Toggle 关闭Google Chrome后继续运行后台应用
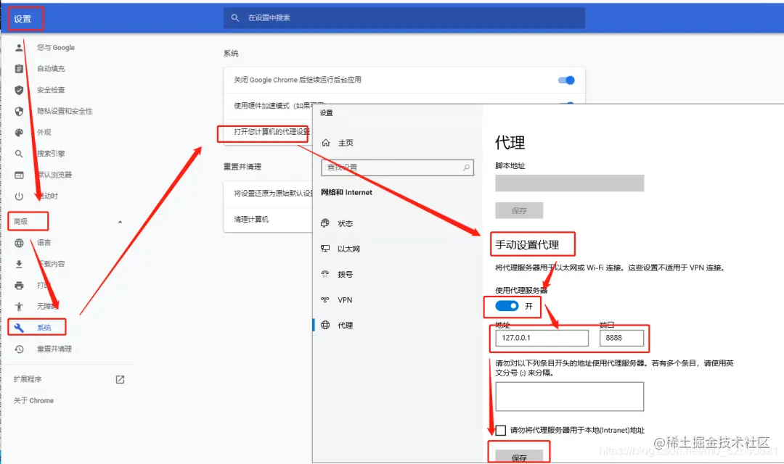This screenshot has height=464, width=784. point(565,81)
